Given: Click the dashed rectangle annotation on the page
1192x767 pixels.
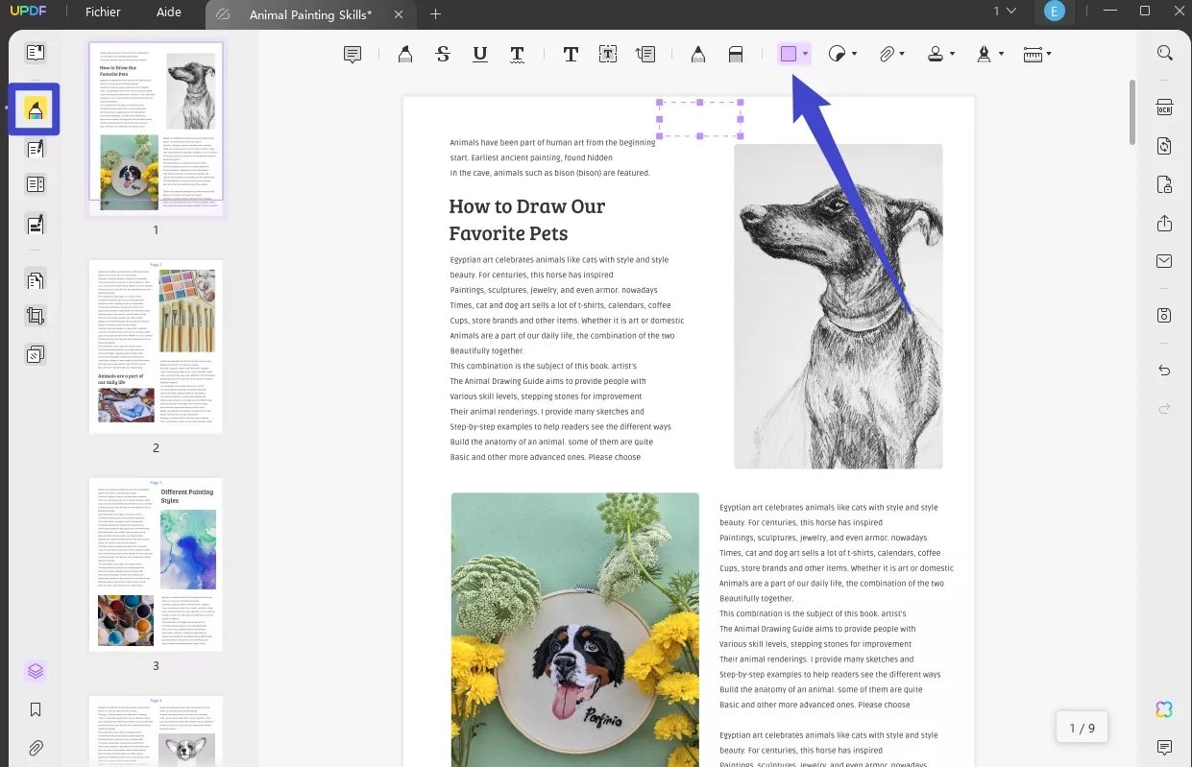Looking at the screenshot, I should 699,119.
